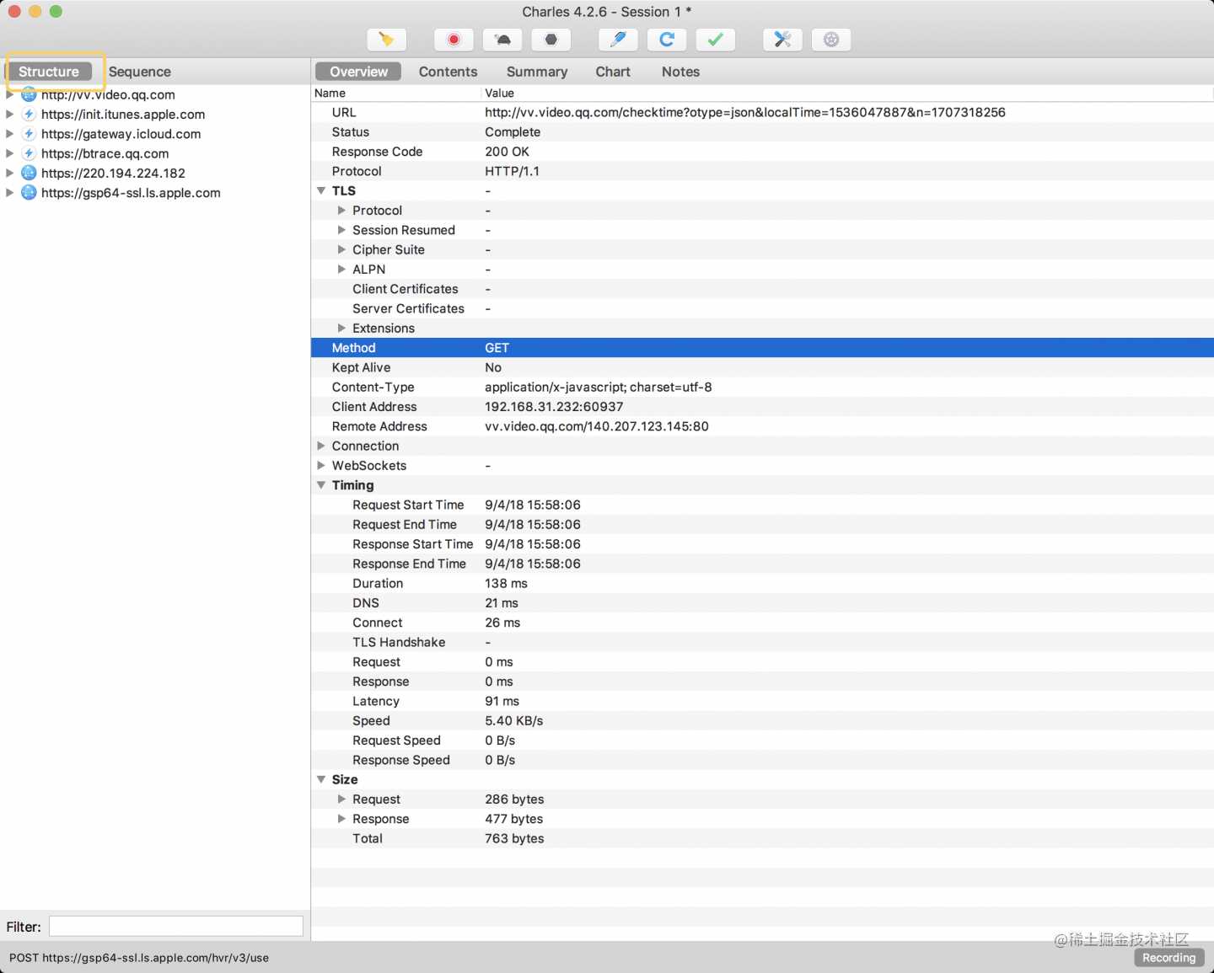The height and width of the screenshot is (973, 1214).
Task: Expand the 220.194.224.182 host node
Action: point(9,173)
